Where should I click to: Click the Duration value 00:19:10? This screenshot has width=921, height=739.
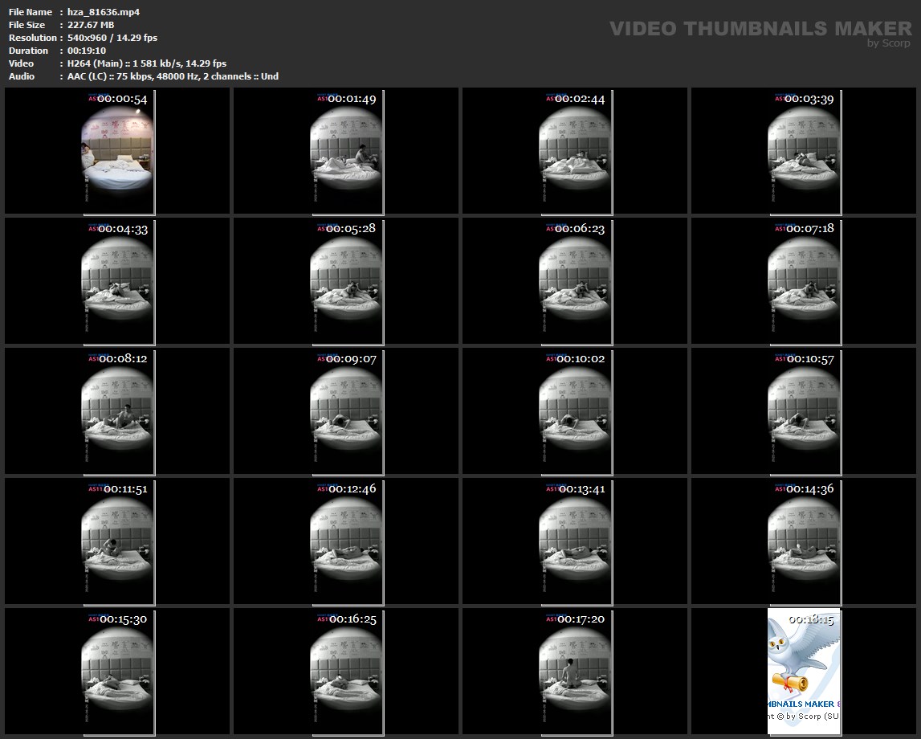pos(87,51)
